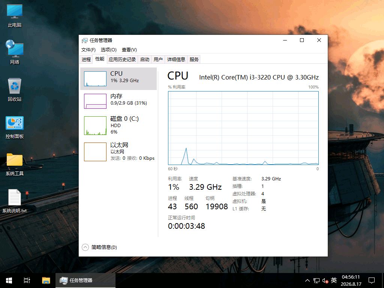Open the 此电脑 desktop icon
The height and width of the screenshot is (288, 384).
15,16
